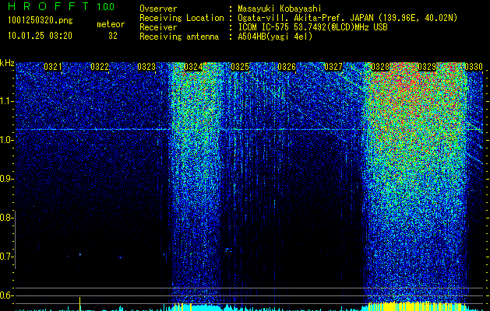Click the 0322 time marker
Screen dimensions: 490x311
100,66
